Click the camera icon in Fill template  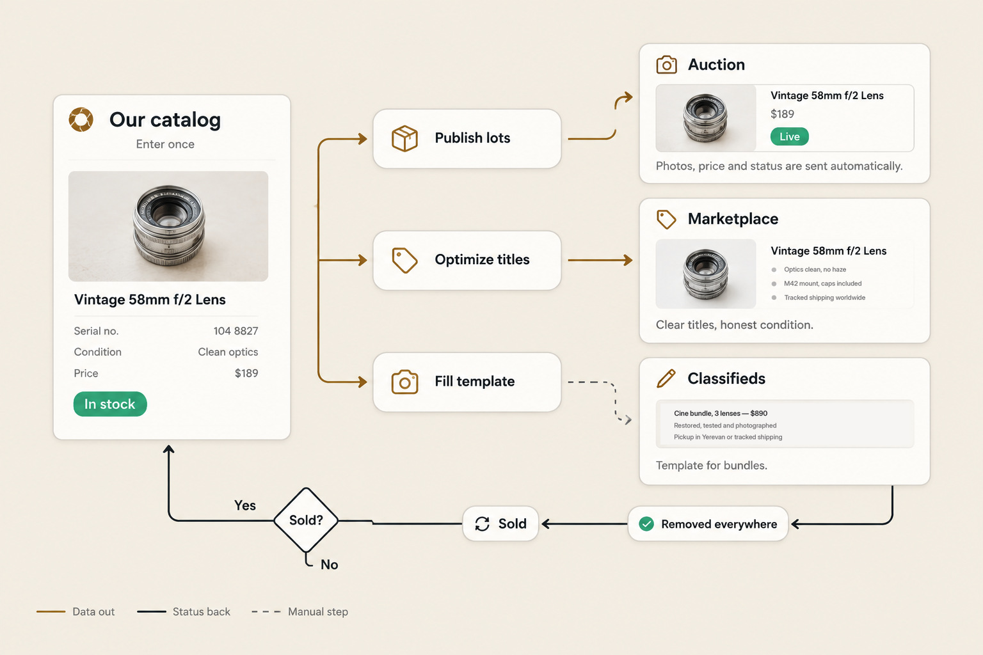404,382
